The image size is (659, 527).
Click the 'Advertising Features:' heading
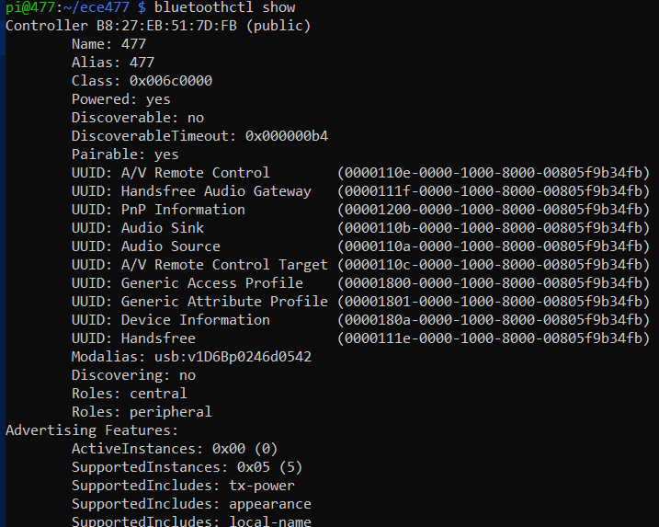coord(92,430)
